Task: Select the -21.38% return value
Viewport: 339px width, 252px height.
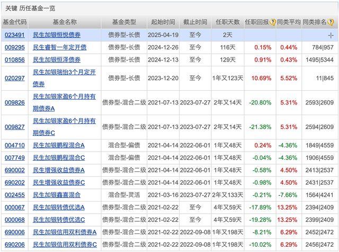Action: point(260,127)
